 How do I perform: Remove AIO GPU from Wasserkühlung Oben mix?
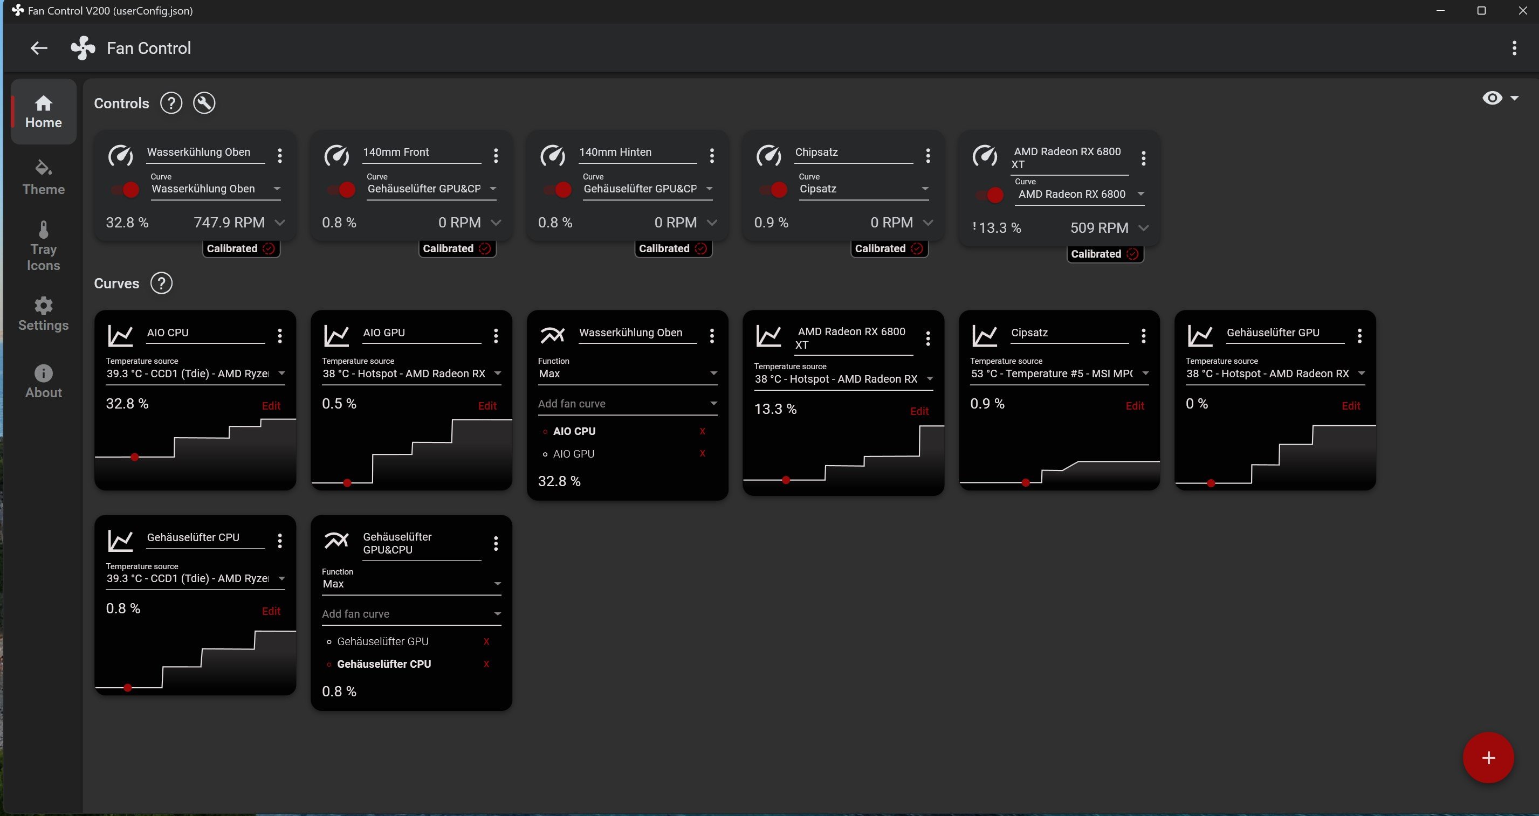coord(702,454)
